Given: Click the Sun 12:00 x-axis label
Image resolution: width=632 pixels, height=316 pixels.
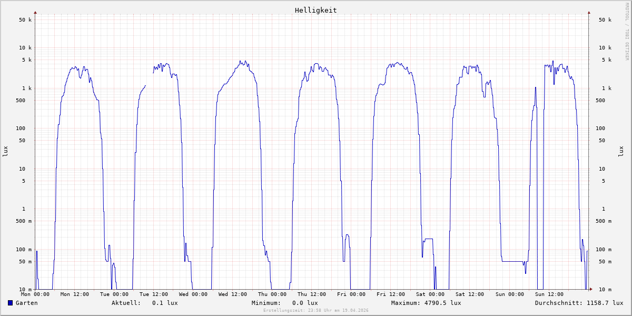Looking at the screenshot, I should click(549, 294).
